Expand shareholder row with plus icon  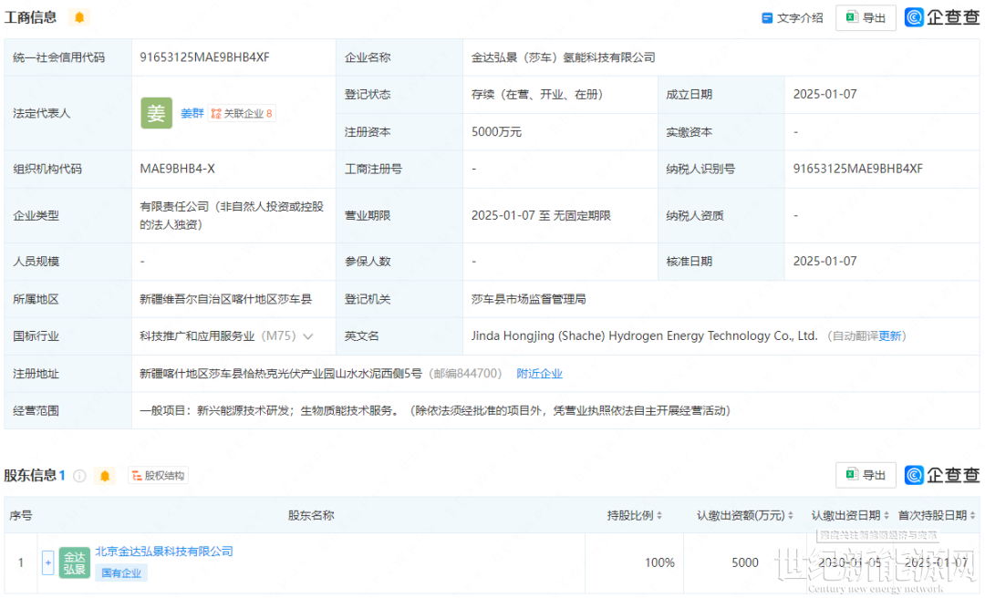point(47,562)
